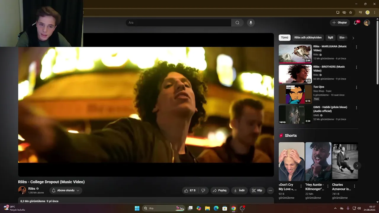Expand the Abone olundu subscription dropdown

[x=66, y=191]
